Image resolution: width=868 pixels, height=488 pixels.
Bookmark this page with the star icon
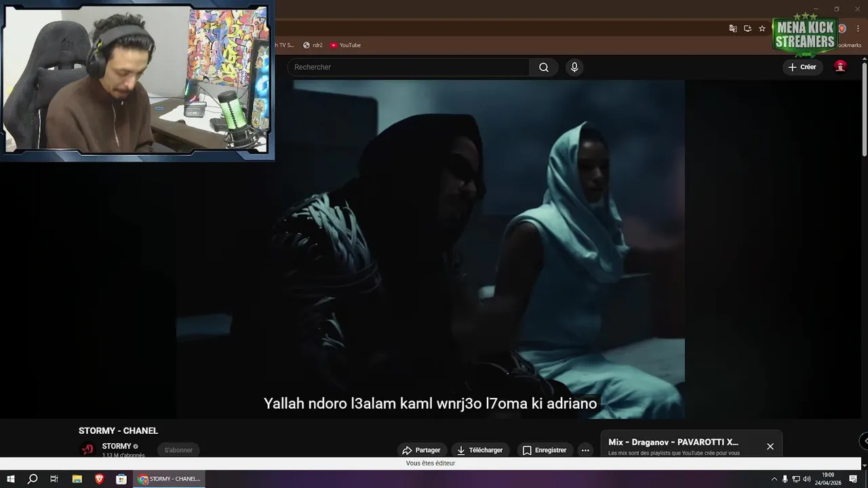click(x=762, y=28)
